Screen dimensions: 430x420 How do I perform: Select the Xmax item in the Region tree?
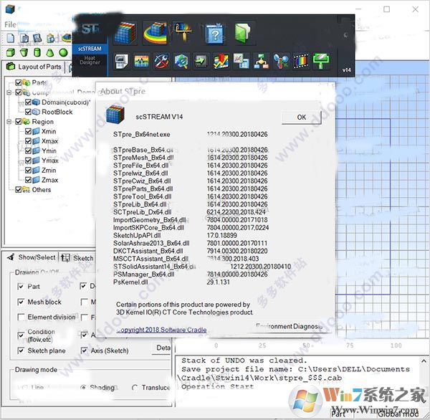(x=49, y=141)
